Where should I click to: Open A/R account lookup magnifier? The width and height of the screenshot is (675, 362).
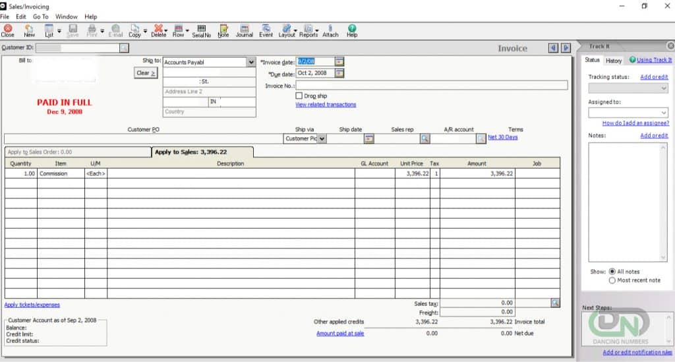click(481, 138)
